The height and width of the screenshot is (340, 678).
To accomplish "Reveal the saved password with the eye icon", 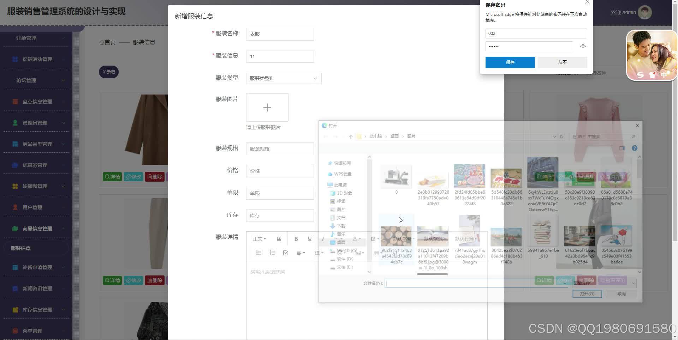I will [x=583, y=46].
